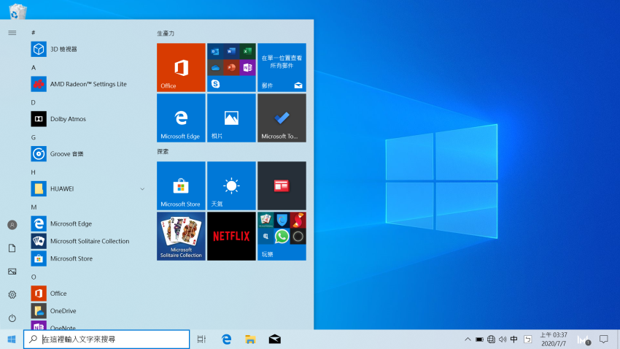Open the News tile with red icon

point(282,185)
